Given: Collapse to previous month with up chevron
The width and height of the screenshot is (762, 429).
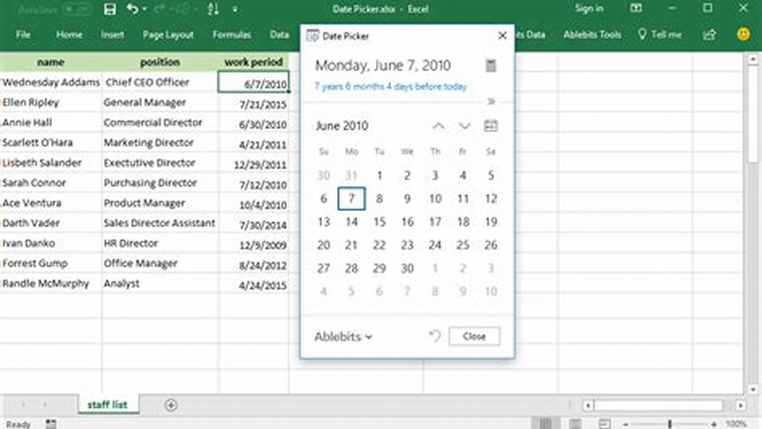Looking at the screenshot, I should pyautogui.click(x=438, y=126).
